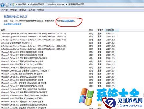This screenshot has width=144, height=109.
Task: Open the 工具(T) menu
Action: pos(32,10)
